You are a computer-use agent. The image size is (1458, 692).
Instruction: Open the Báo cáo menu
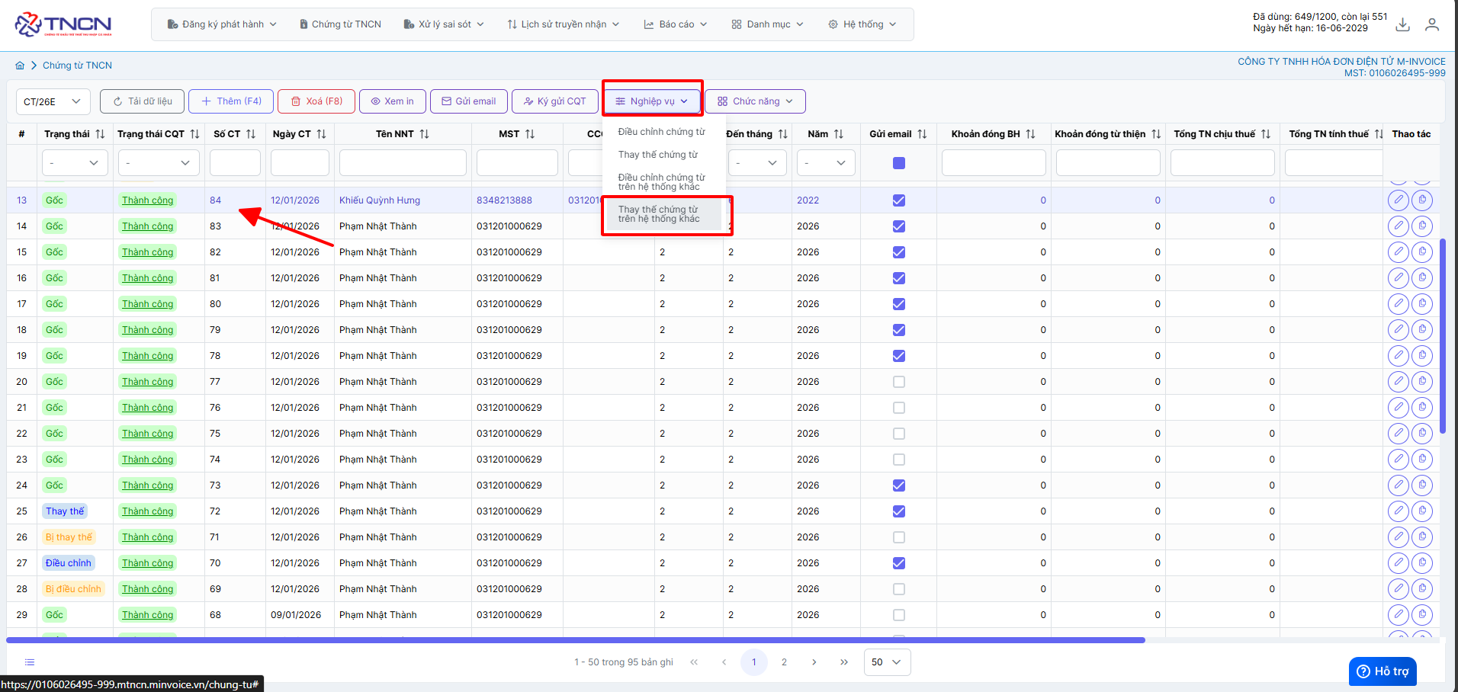click(676, 24)
